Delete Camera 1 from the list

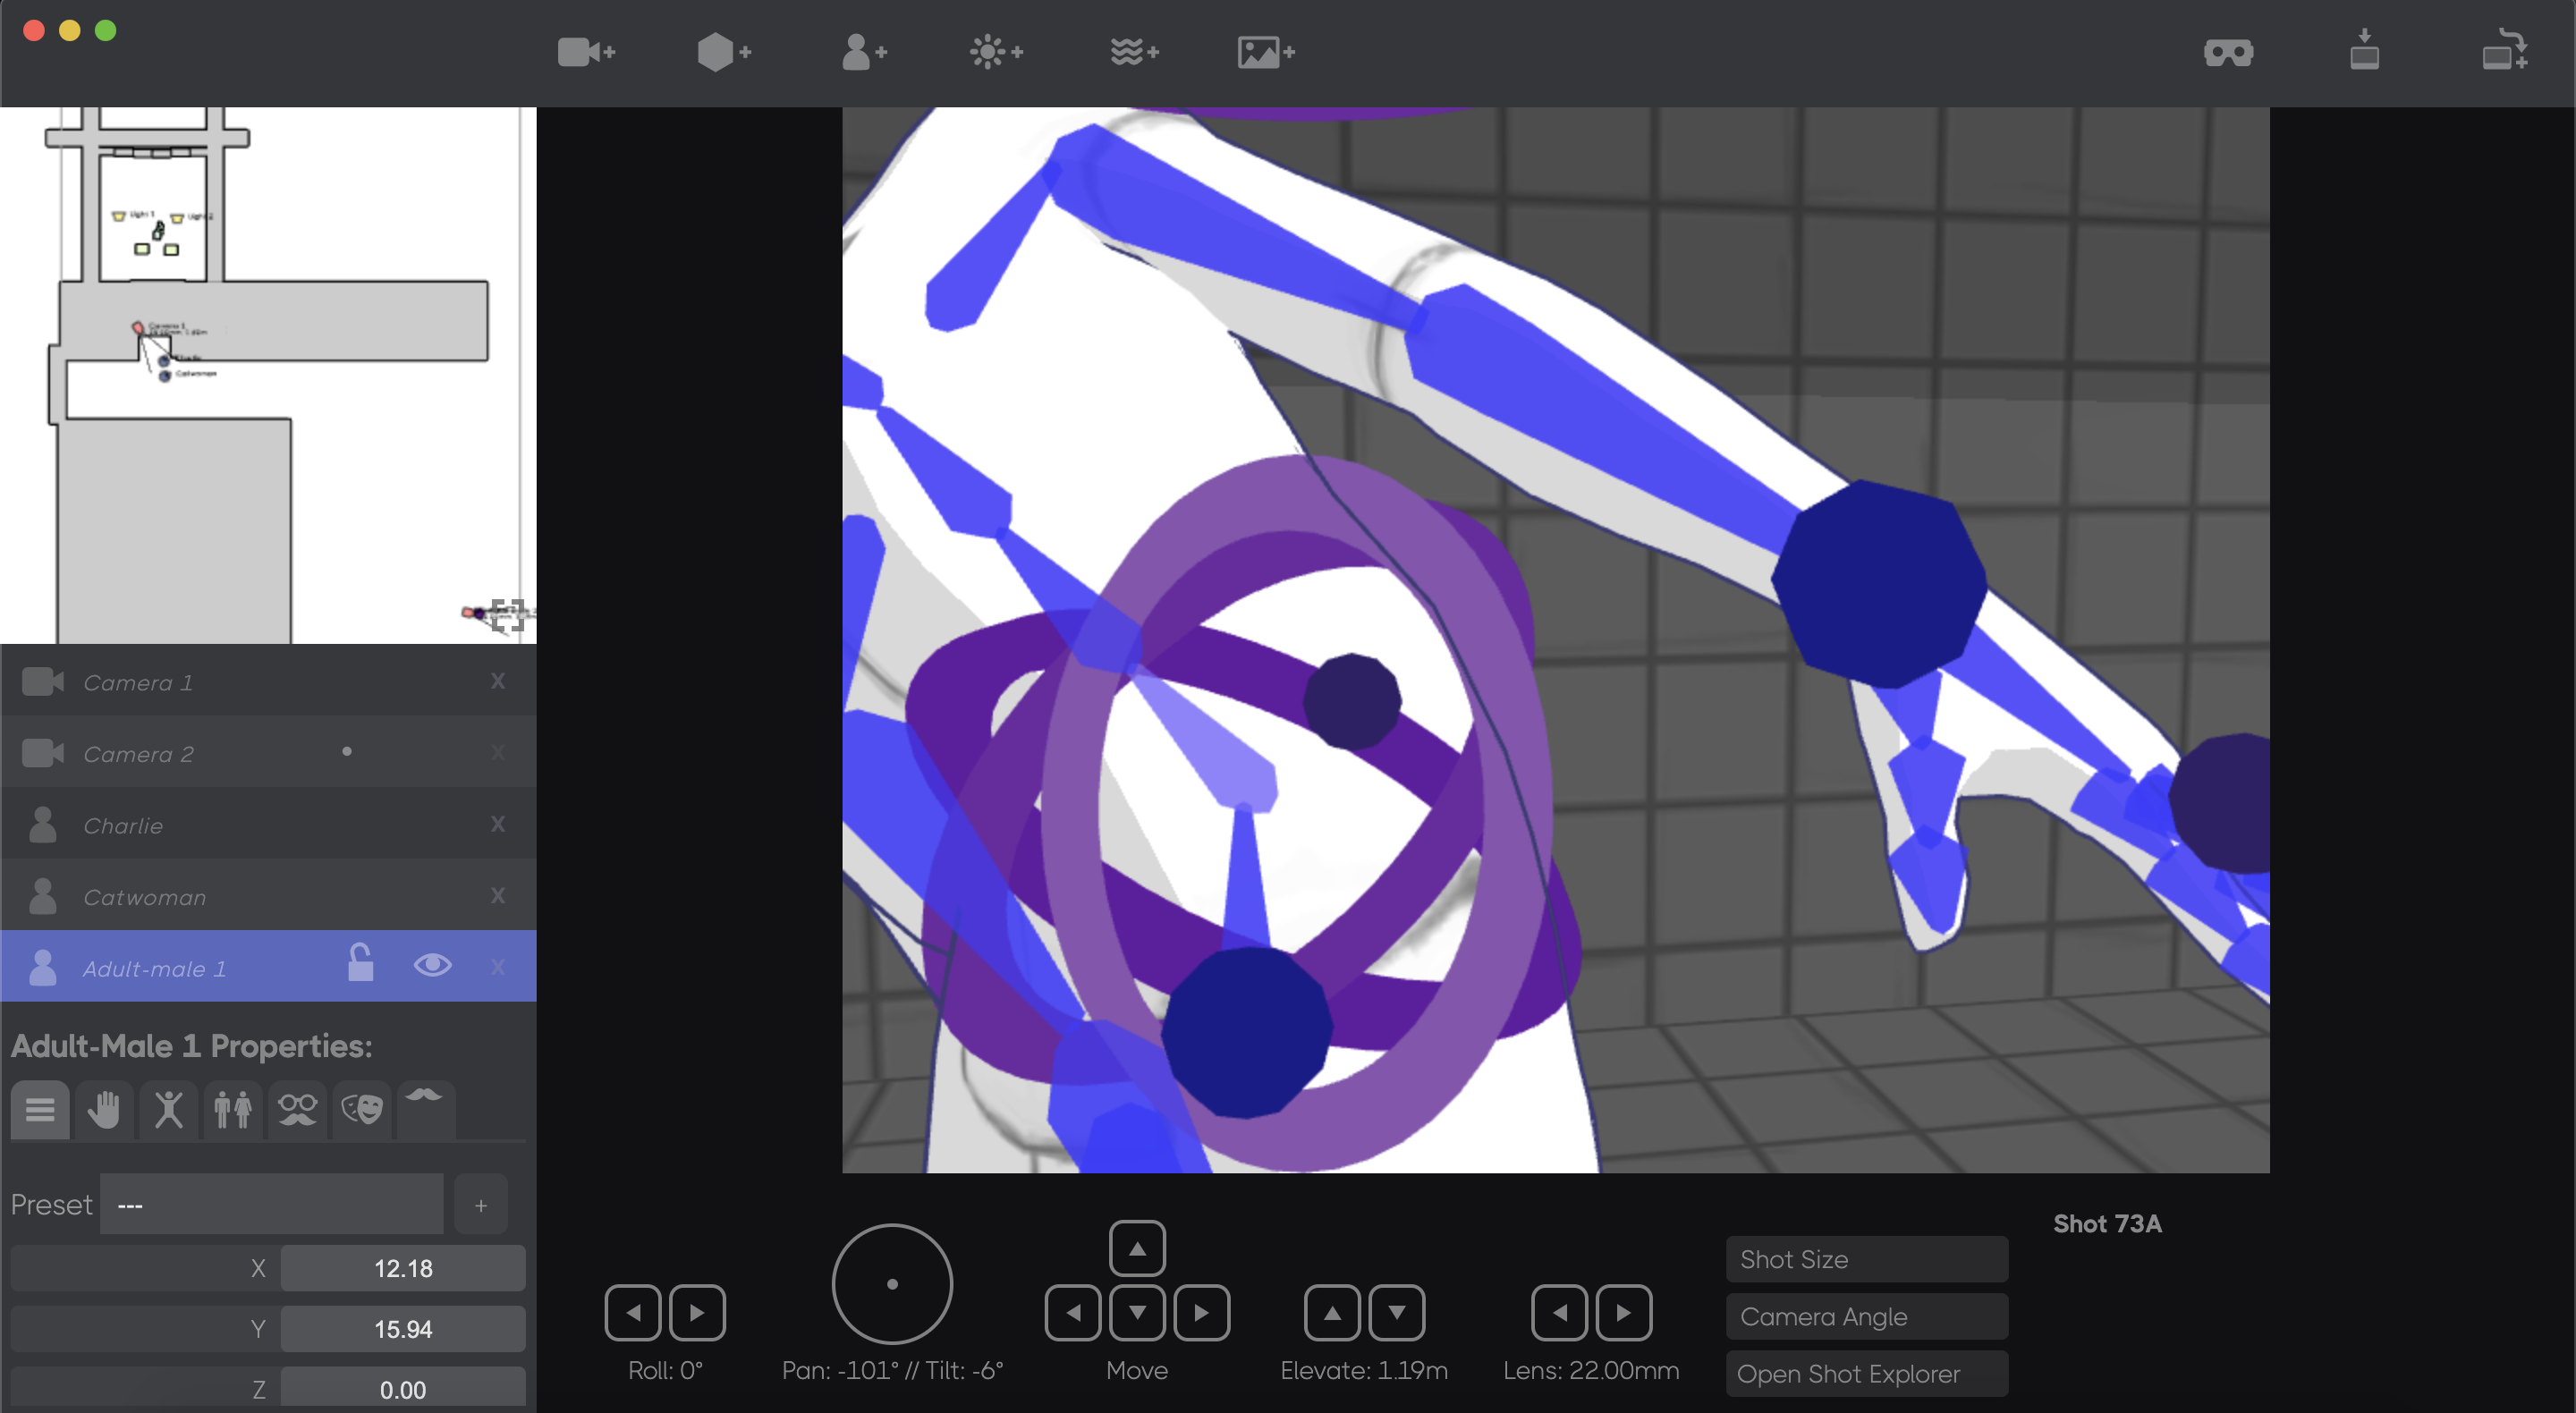[x=498, y=681]
